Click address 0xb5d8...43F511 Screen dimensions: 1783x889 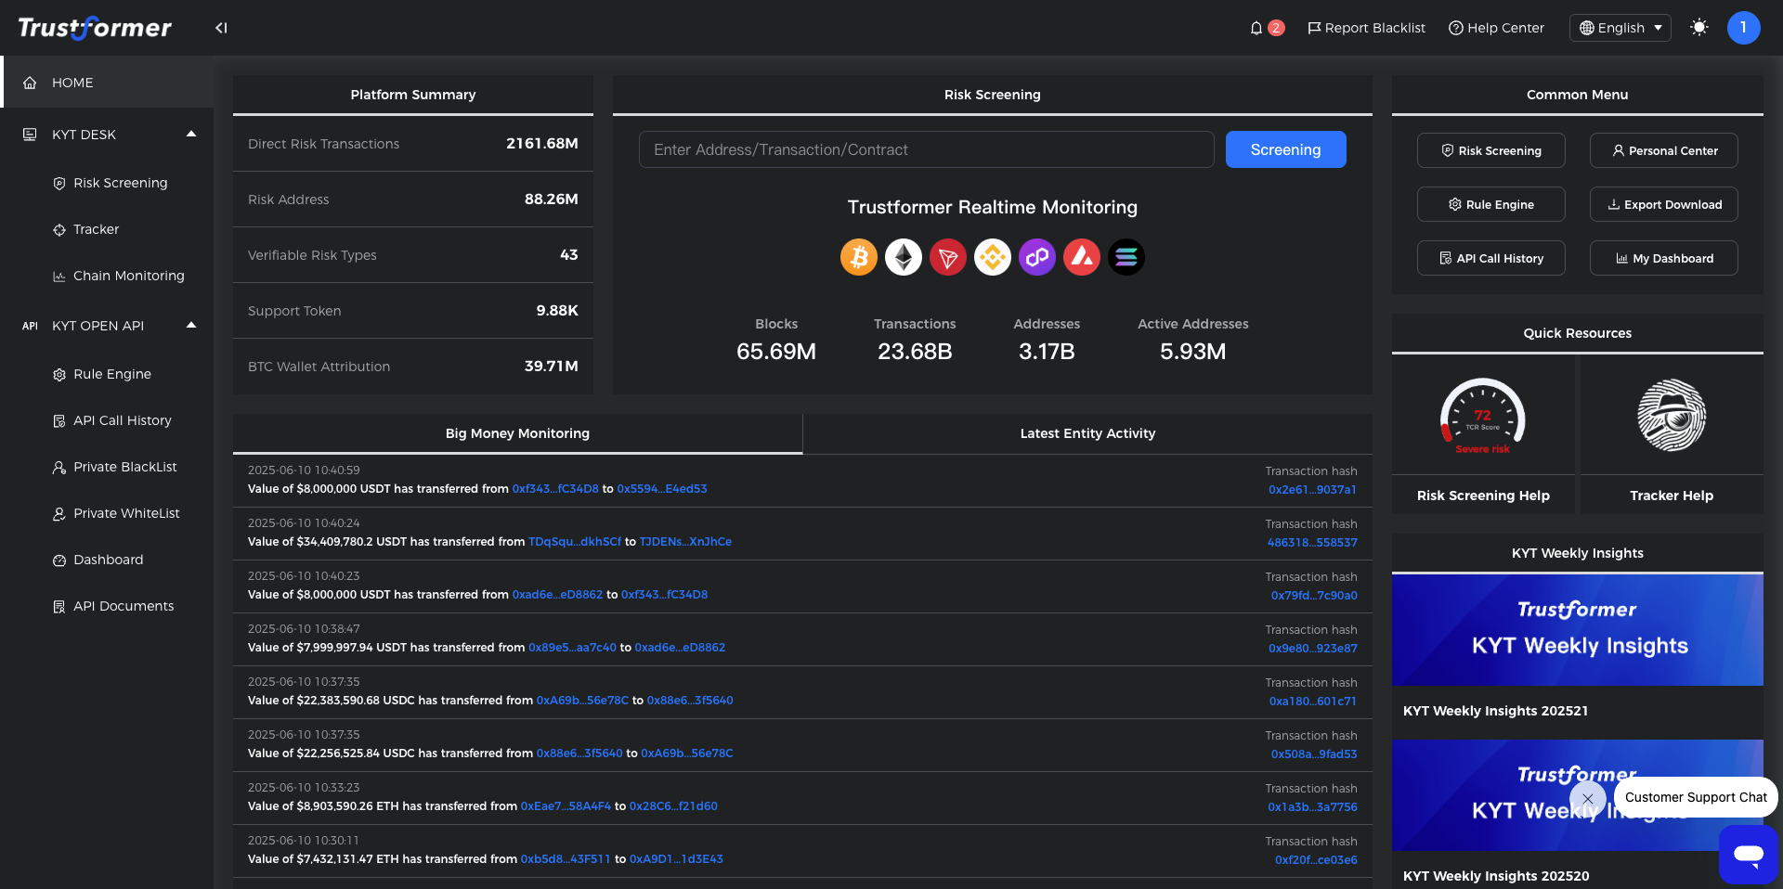click(566, 859)
